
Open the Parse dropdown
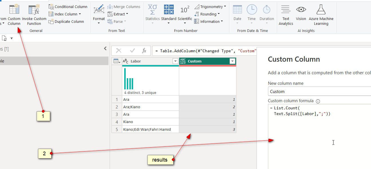pos(117,21)
